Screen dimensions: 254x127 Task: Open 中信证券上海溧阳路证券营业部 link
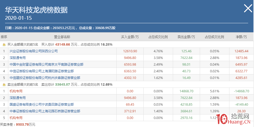click(x=42, y=71)
